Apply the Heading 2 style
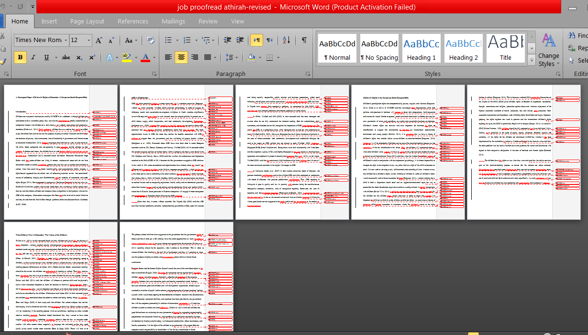 (x=464, y=49)
